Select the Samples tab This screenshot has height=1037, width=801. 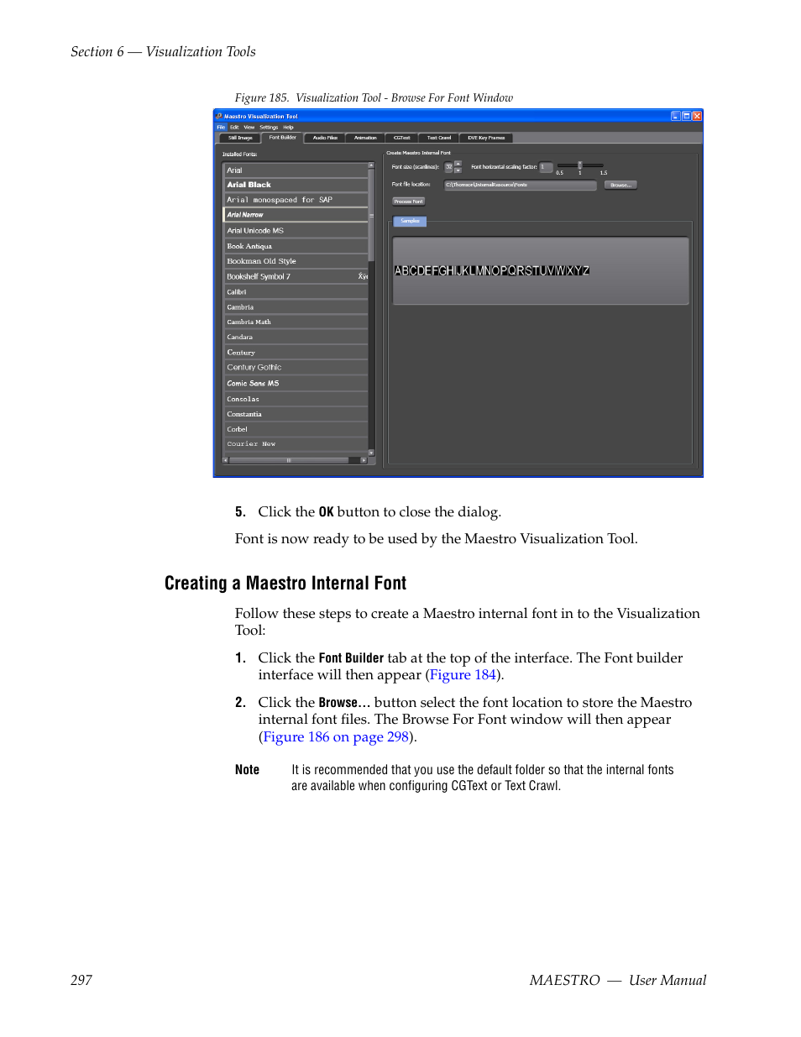pyautogui.click(x=410, y=221)
